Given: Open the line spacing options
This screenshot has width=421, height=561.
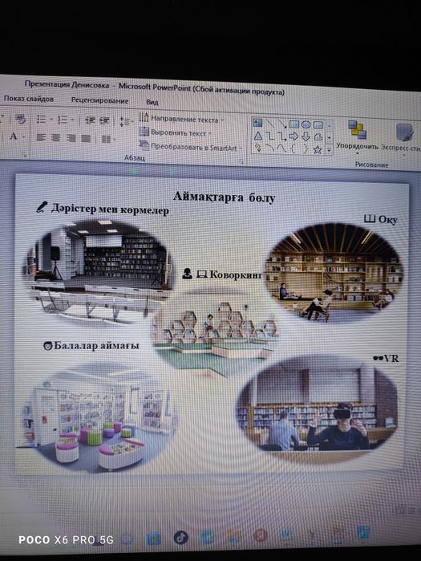Looking at the screenshot, I should click(124, 121).
